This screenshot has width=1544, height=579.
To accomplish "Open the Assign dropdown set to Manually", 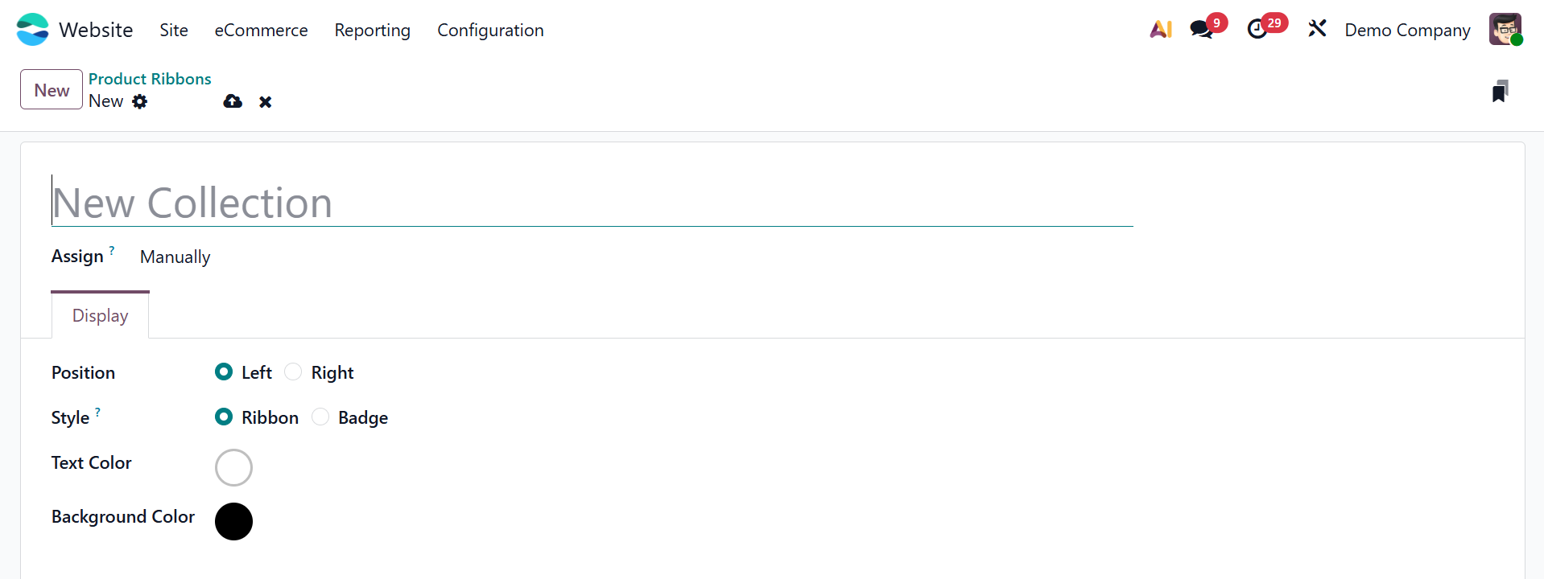I will (x=175, y=257).
